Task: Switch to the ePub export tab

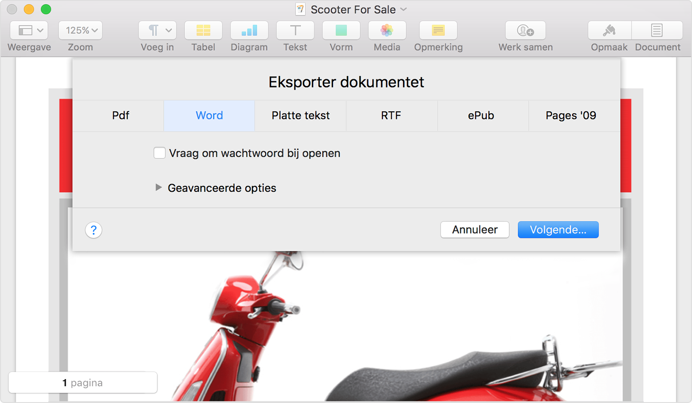Action: coord(481,115)
